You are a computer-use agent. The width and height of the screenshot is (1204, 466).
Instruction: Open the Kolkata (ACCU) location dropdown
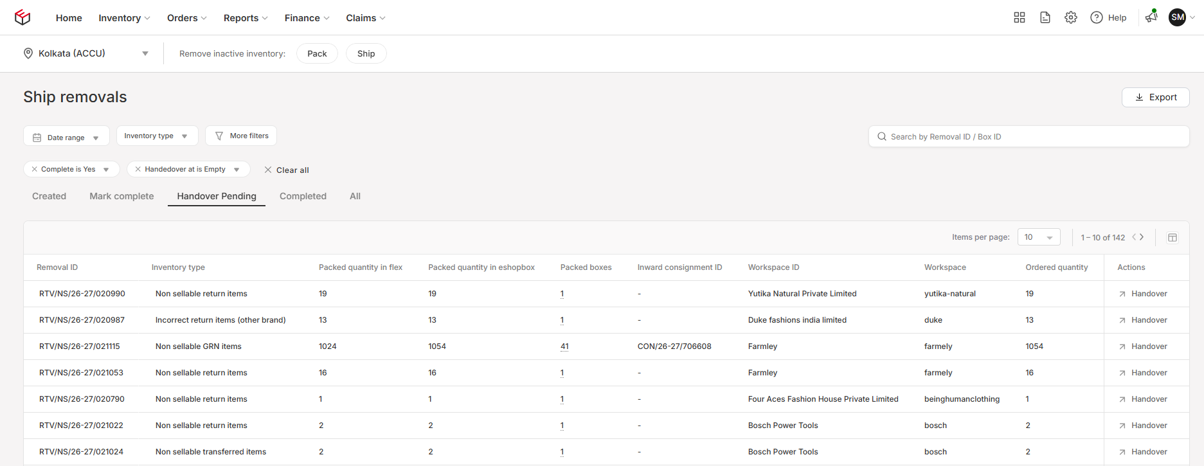click(x=86, y=53)
